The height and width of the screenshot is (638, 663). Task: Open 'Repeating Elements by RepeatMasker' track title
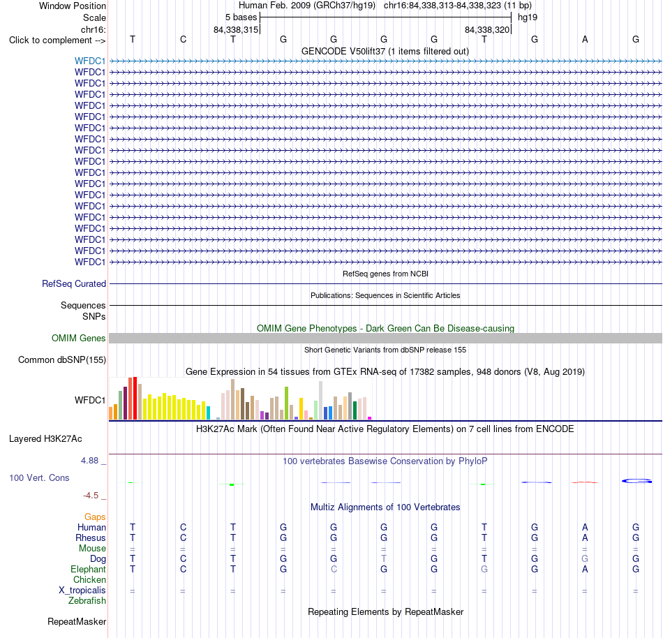(385, 612)
